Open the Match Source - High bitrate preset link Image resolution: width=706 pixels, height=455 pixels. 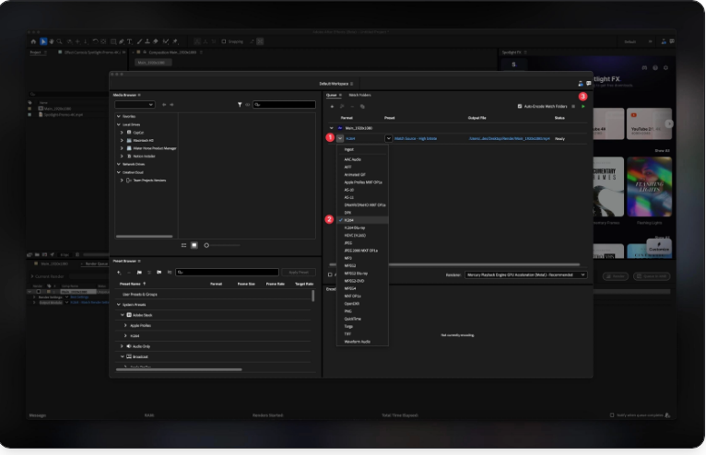tap(416, 138)
